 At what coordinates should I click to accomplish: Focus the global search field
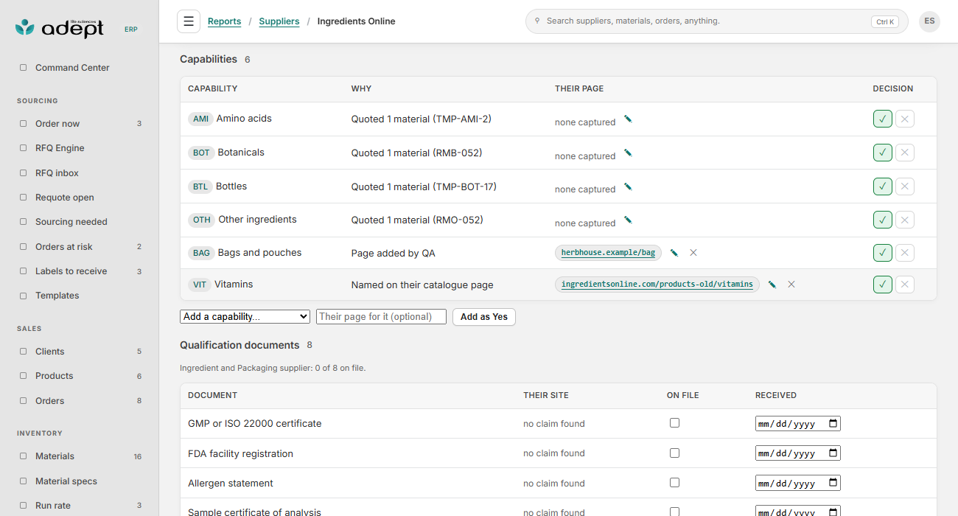tap(716, 21)
